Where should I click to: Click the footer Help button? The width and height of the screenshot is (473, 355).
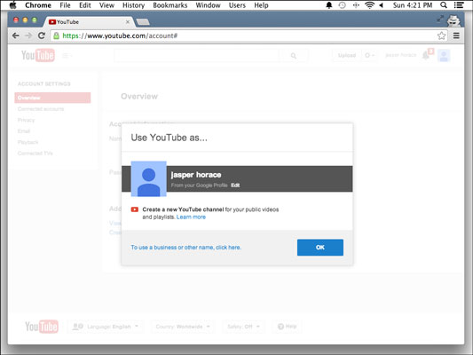click(x=287, y=327)
